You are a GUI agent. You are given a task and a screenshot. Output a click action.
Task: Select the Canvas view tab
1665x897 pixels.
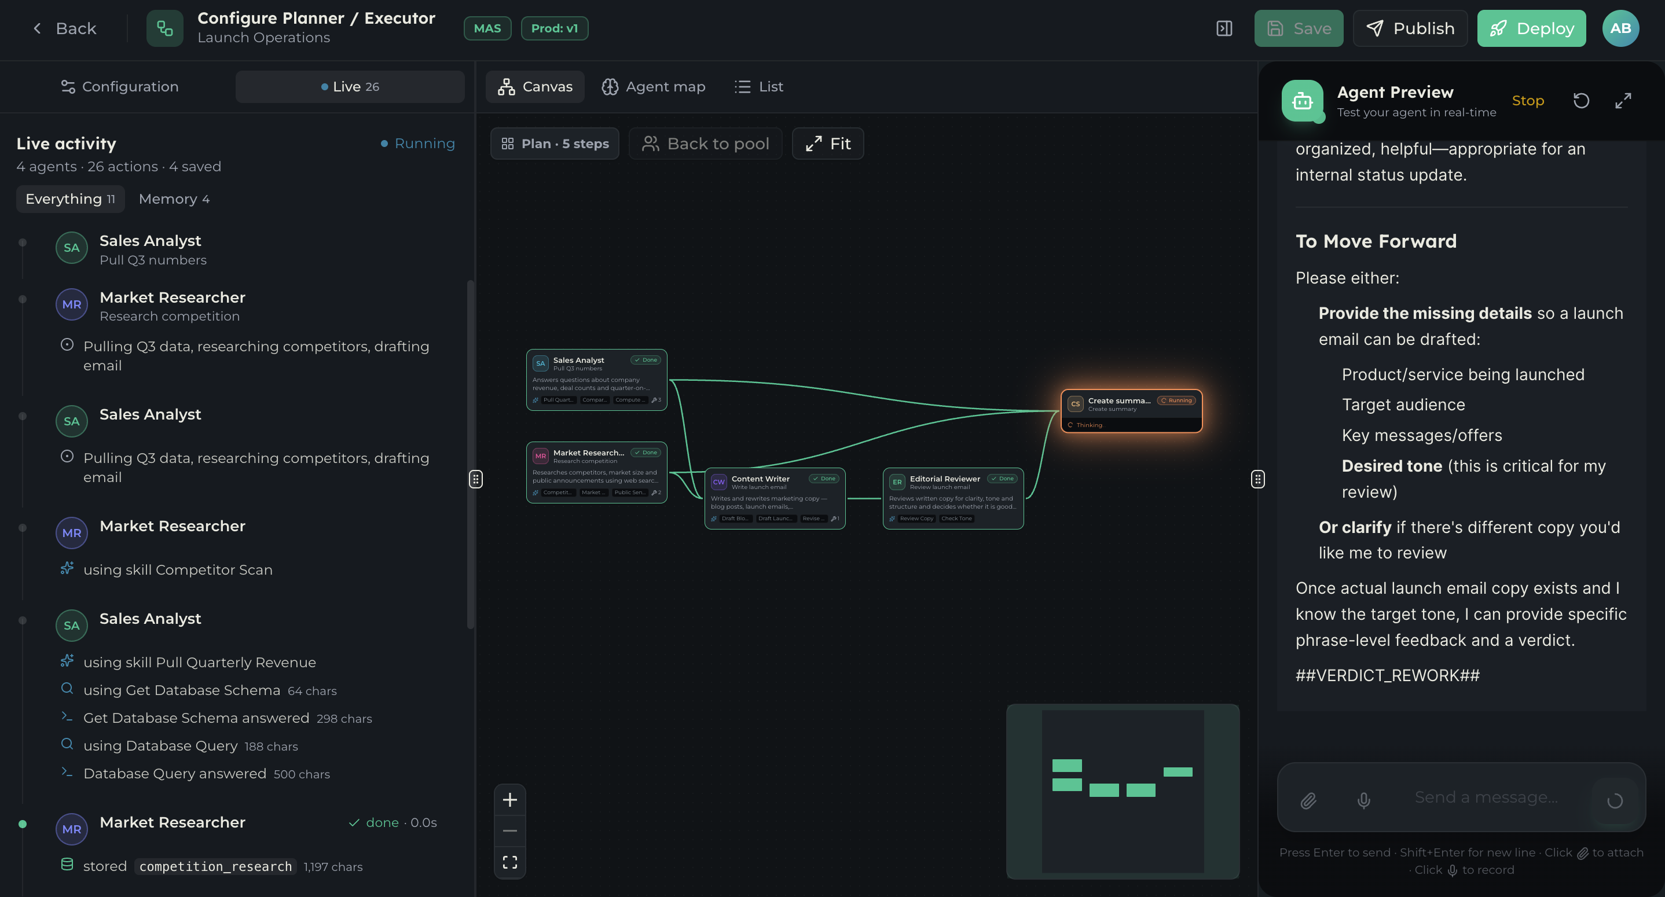pos(534,87)
